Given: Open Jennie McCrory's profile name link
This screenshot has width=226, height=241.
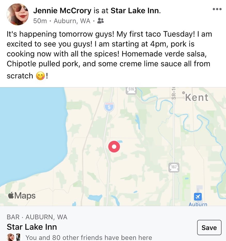Looking at the screenshot, I should click(62, 11).
